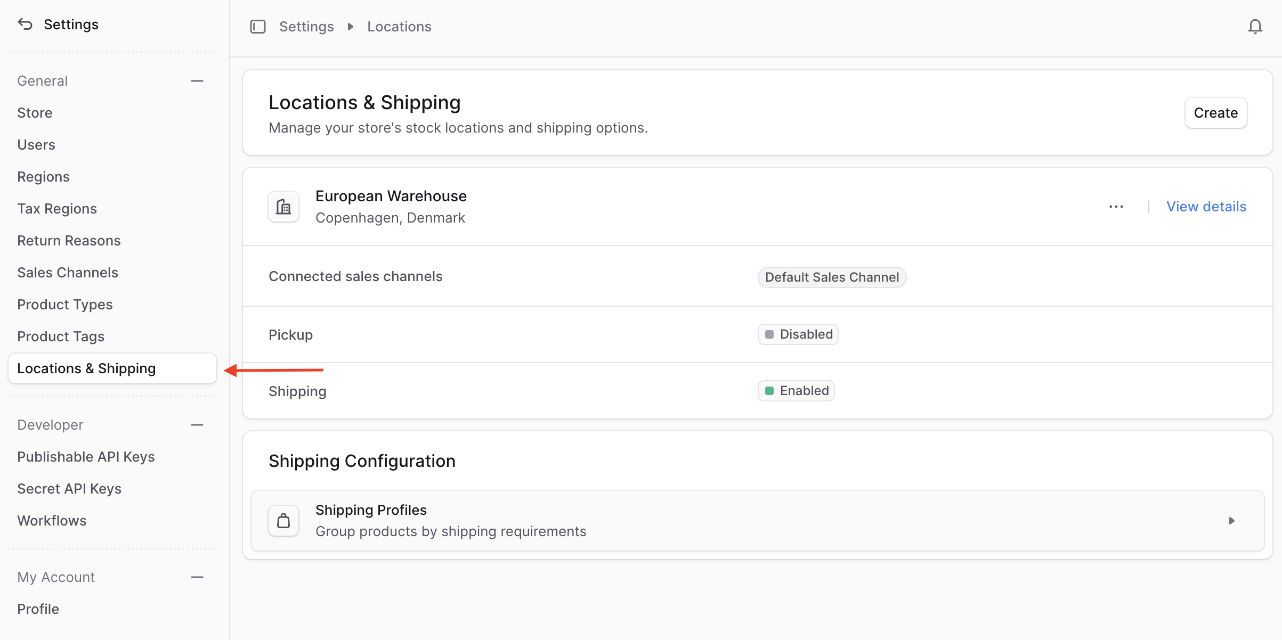Collapse the Developer section
Screen dimensions: 1282x640
point(197,424)
